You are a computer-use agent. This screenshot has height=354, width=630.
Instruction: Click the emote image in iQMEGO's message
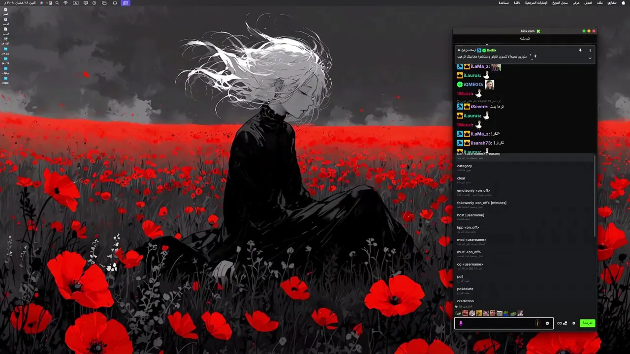coord(489,85)
